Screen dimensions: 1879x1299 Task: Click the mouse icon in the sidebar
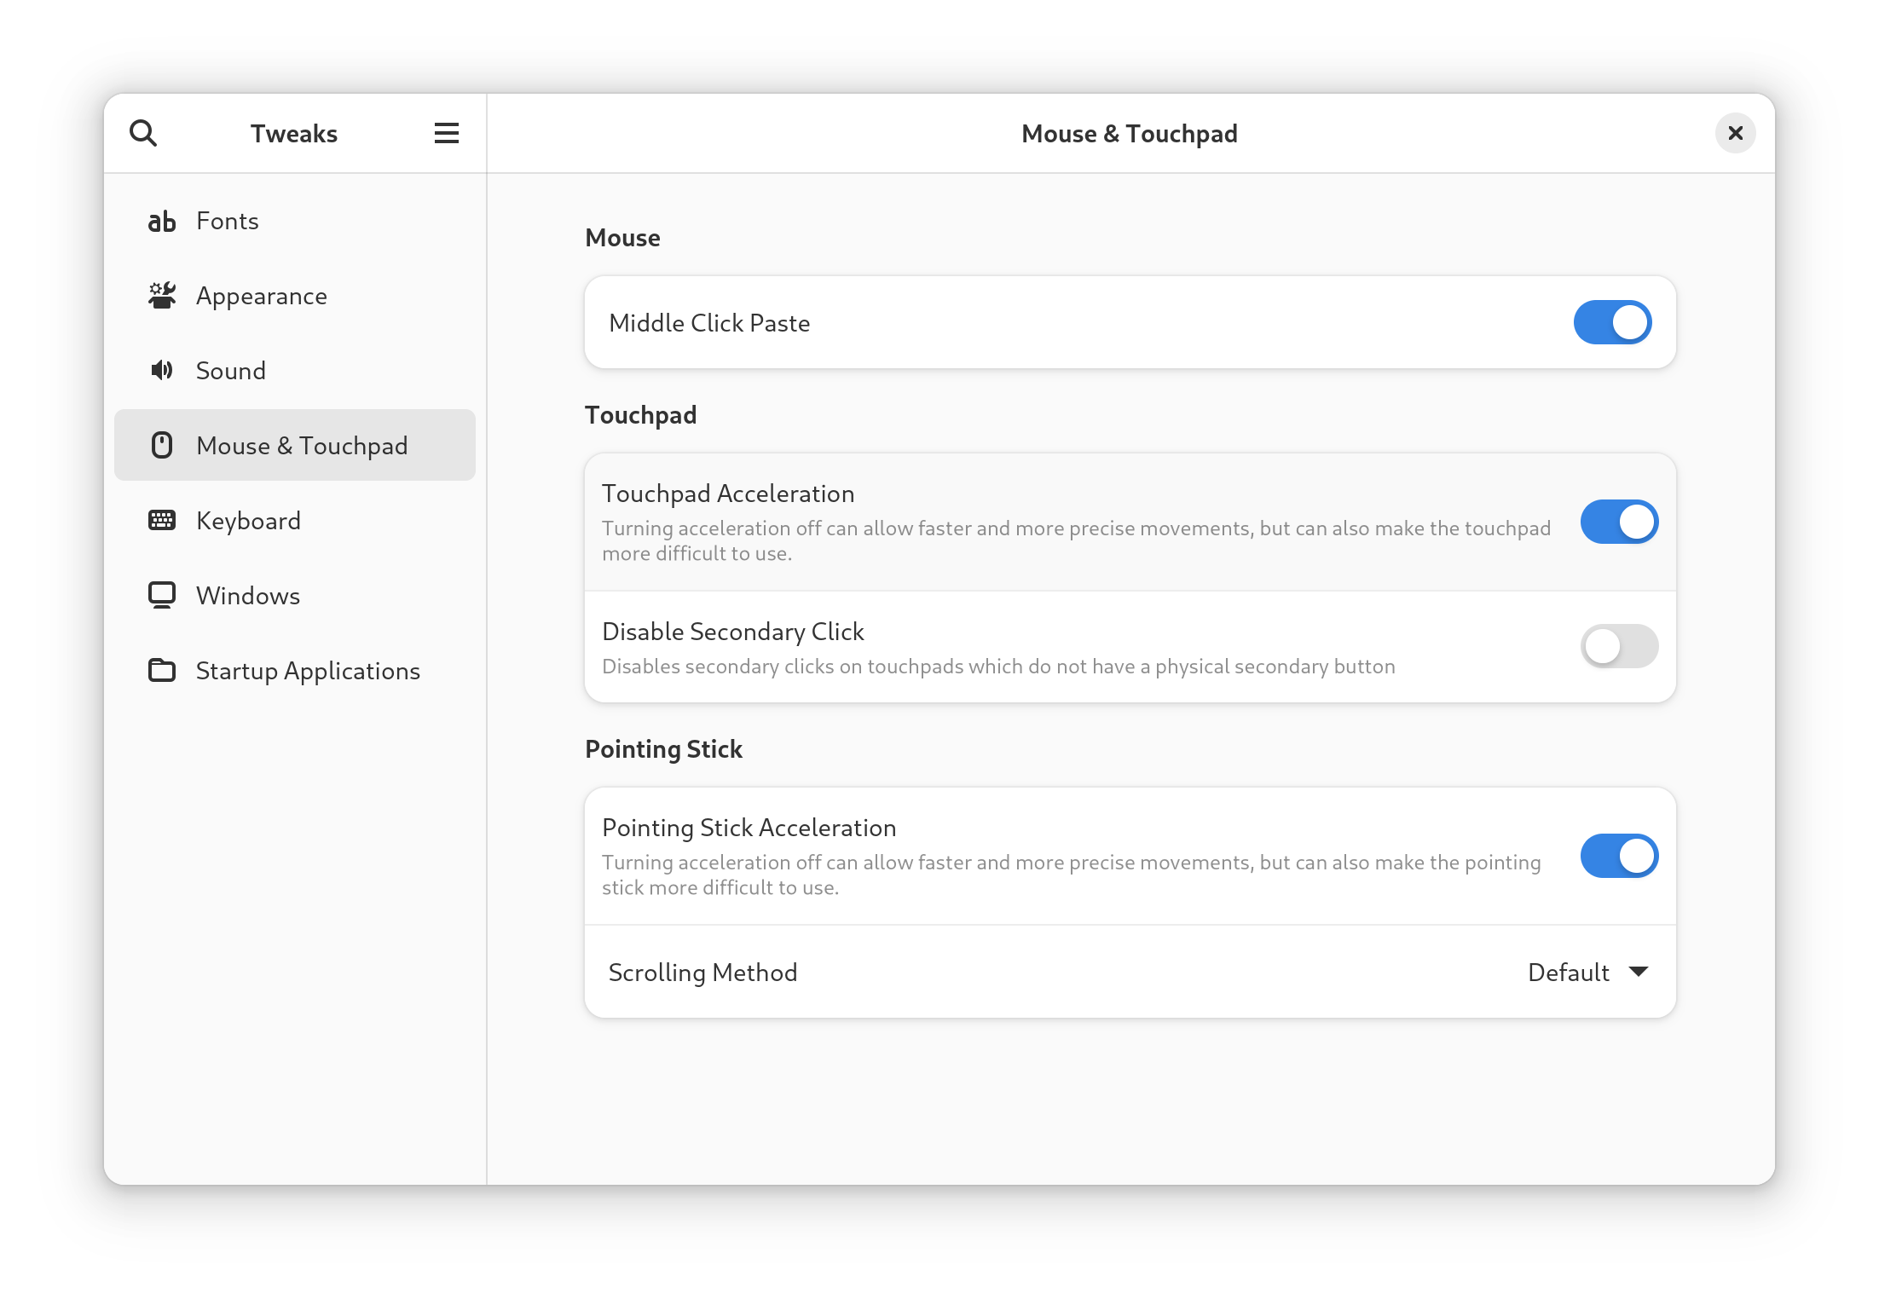[x=161, y=445]
